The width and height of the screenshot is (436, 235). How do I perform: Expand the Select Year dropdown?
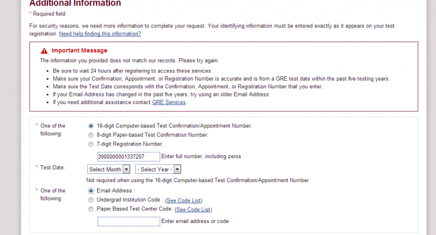[x=158, y=170]
